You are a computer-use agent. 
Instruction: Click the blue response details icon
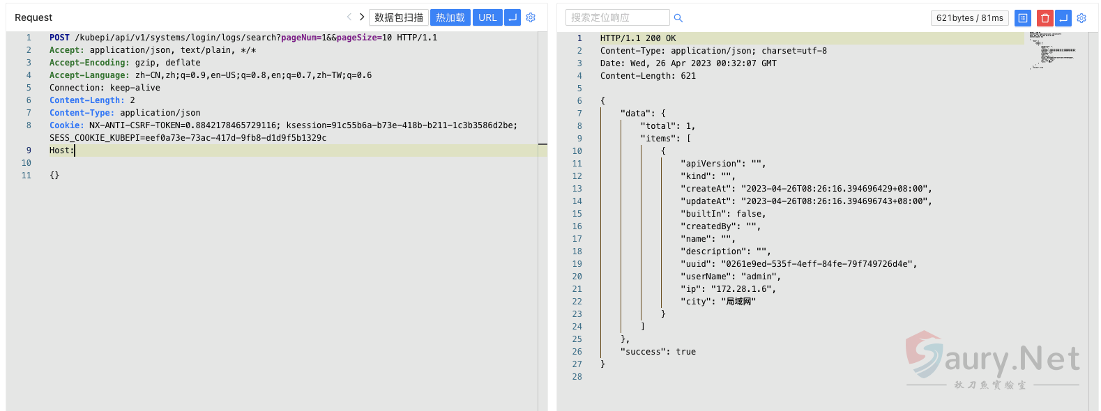1022,18
